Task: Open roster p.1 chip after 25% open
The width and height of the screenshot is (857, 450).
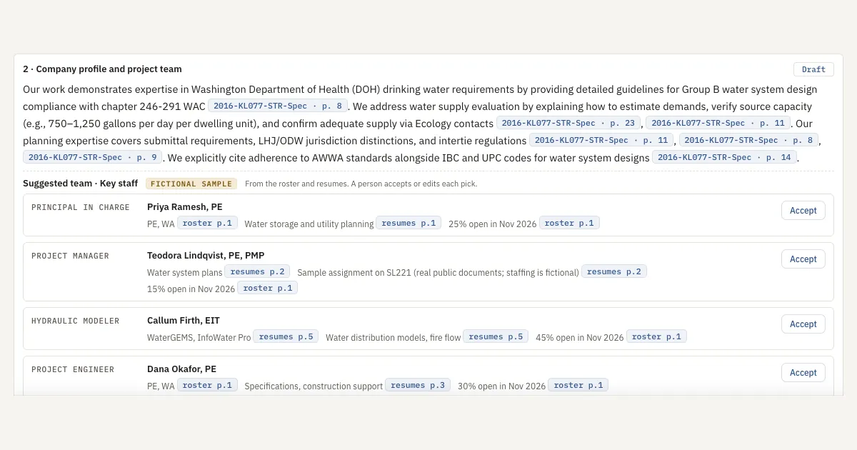Action: pos(569,223)
